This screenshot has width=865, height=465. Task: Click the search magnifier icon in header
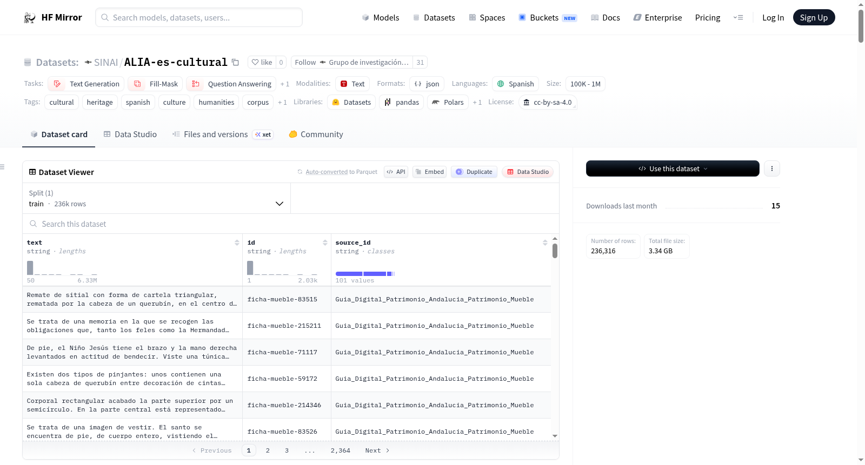[105, 17]
